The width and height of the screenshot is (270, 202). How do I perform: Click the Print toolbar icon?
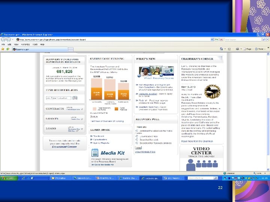(x=237, y=49)
